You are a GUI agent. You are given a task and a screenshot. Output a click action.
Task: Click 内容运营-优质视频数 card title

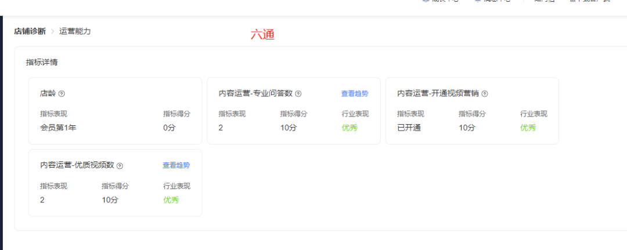(x=77, y=165)
